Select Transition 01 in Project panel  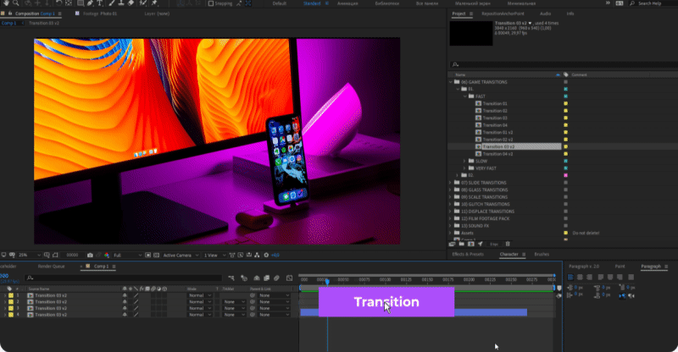point(495,104)
